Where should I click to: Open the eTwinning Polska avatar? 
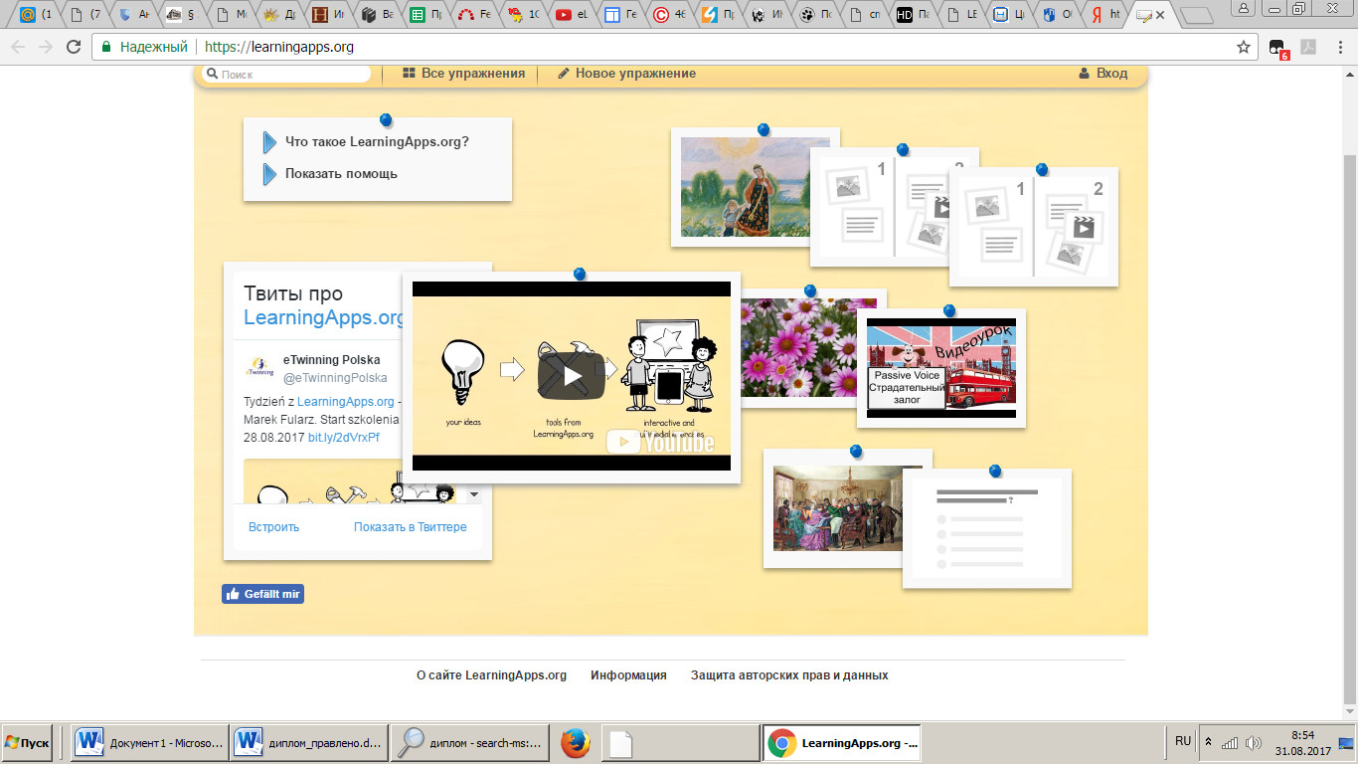pos(259,368)
